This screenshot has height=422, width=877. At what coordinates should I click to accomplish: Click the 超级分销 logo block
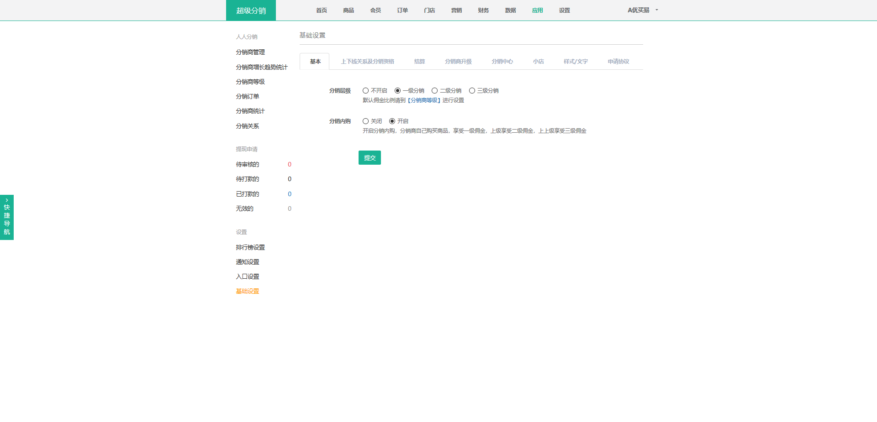[x=251, y=10]
